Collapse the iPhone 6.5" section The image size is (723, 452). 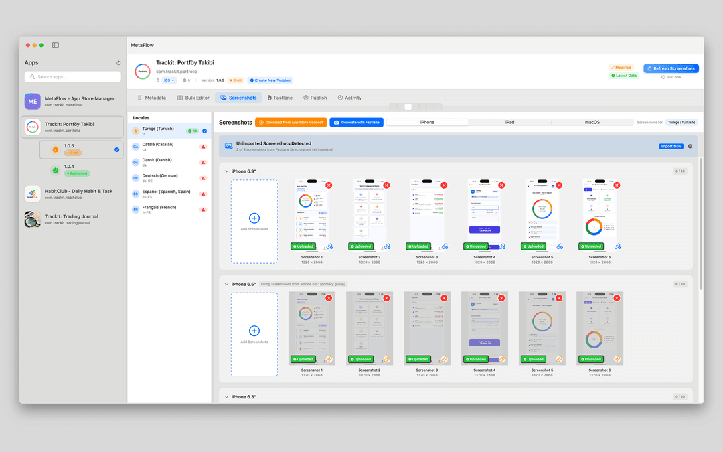[226, 284]
